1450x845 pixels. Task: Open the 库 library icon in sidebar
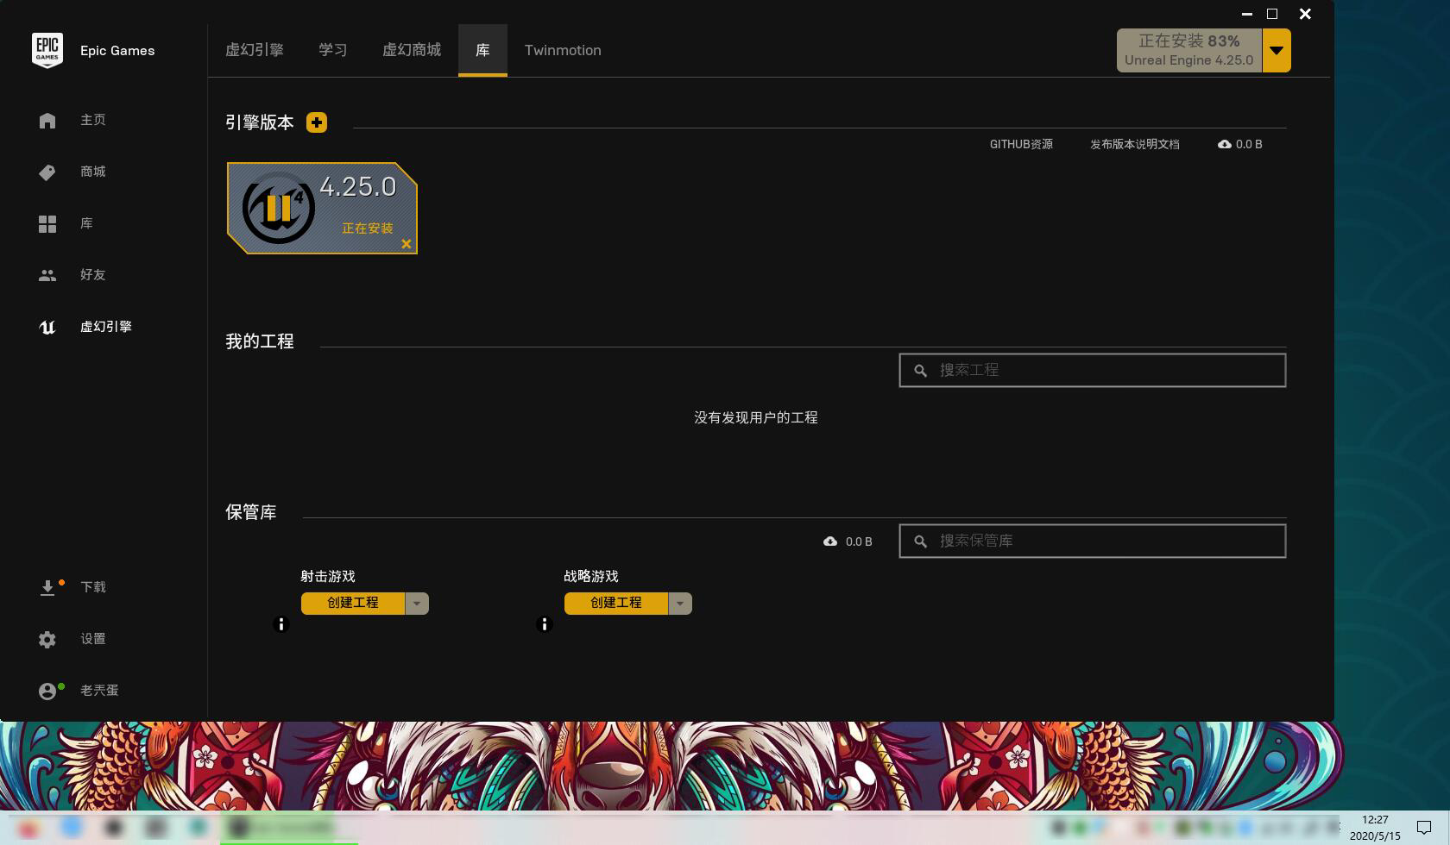(x=47, y=223)
